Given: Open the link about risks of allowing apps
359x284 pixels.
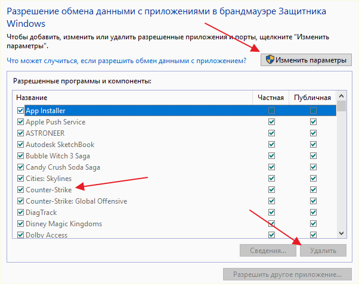Looking at the screenshot, I should [x=126, y=61].
